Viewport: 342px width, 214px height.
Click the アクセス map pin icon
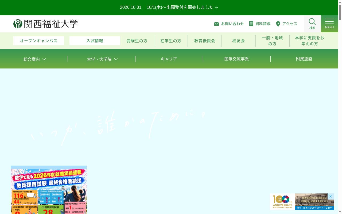(x=278, y=24)
